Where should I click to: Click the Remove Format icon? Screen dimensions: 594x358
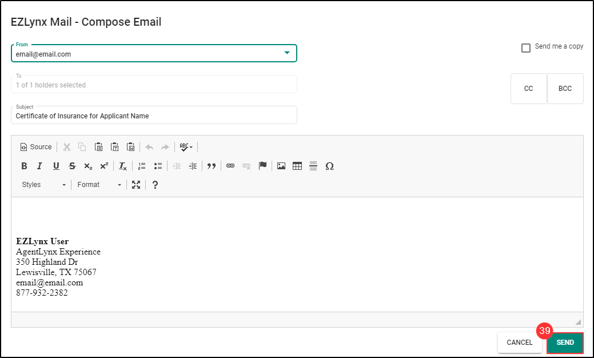[x=122, y=166]
